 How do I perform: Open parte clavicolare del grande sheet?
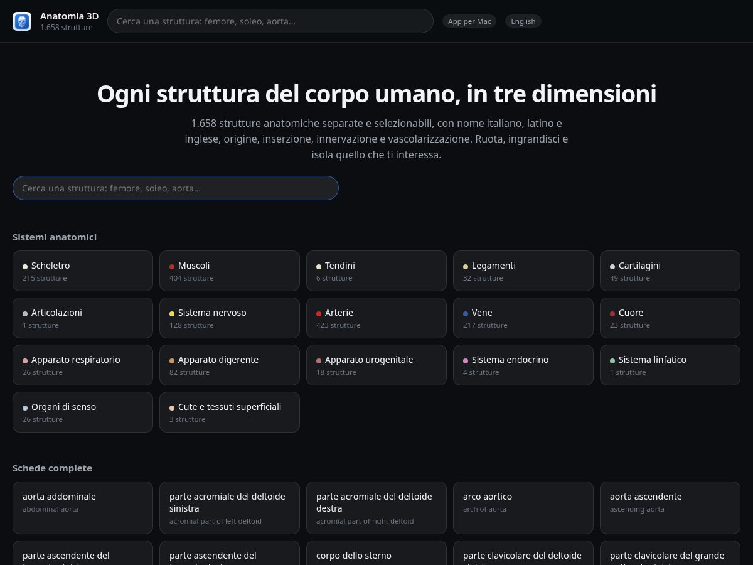coord(670,553)
